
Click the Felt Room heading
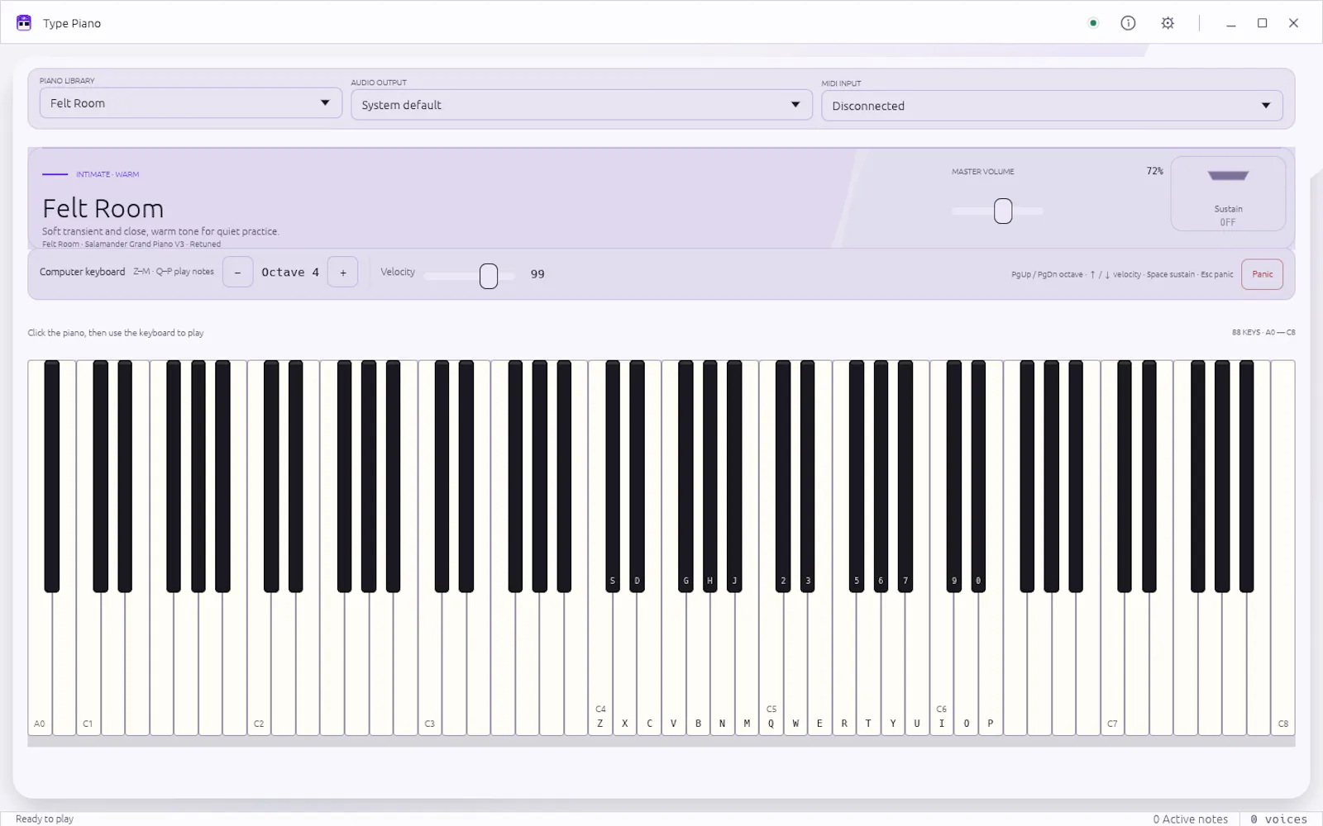(103, 208)
